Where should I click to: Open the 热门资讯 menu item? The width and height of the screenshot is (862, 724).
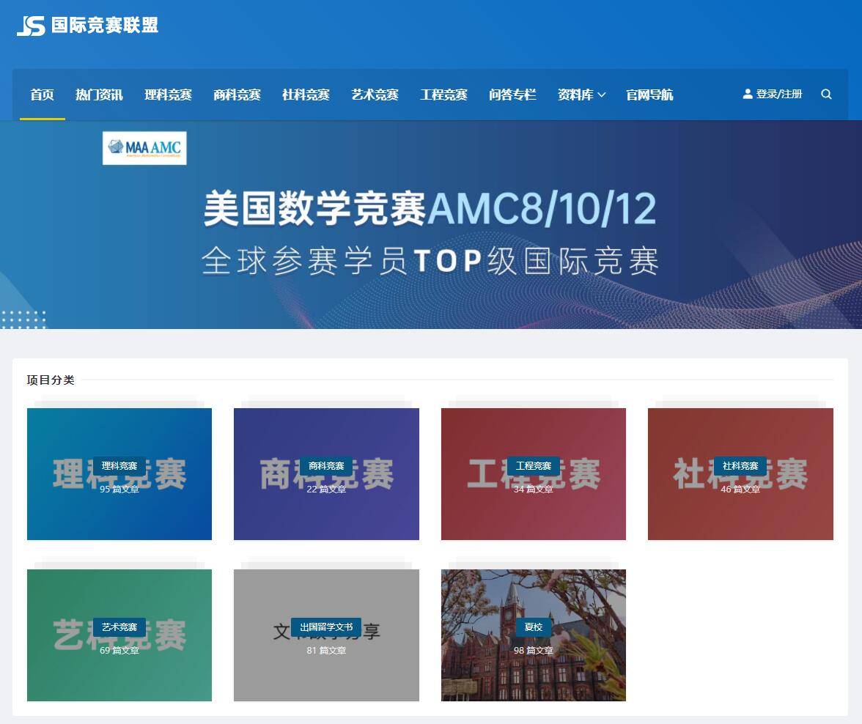pos(99,95)
